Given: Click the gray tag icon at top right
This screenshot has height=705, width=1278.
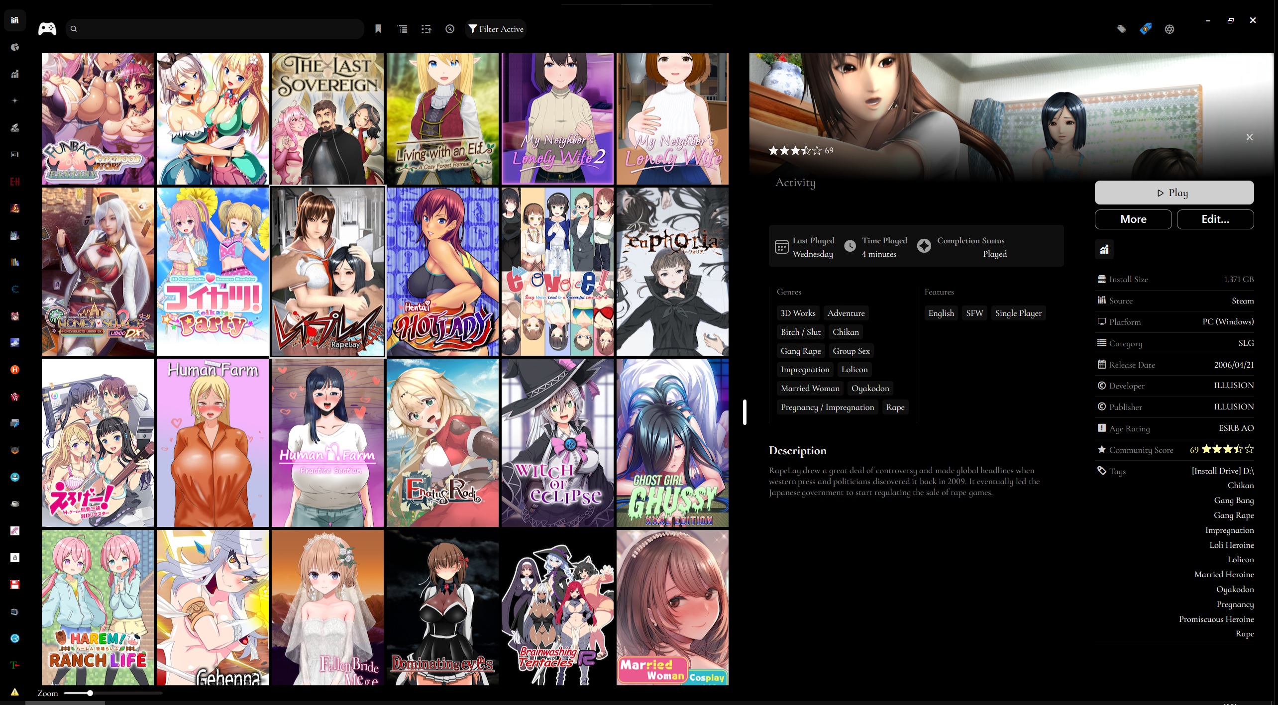Looking at the screenshot, I should point(1122,29).
